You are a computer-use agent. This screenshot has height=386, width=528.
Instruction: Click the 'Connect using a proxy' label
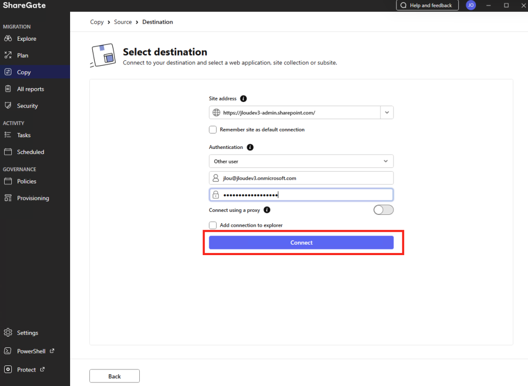click(235, 210)
